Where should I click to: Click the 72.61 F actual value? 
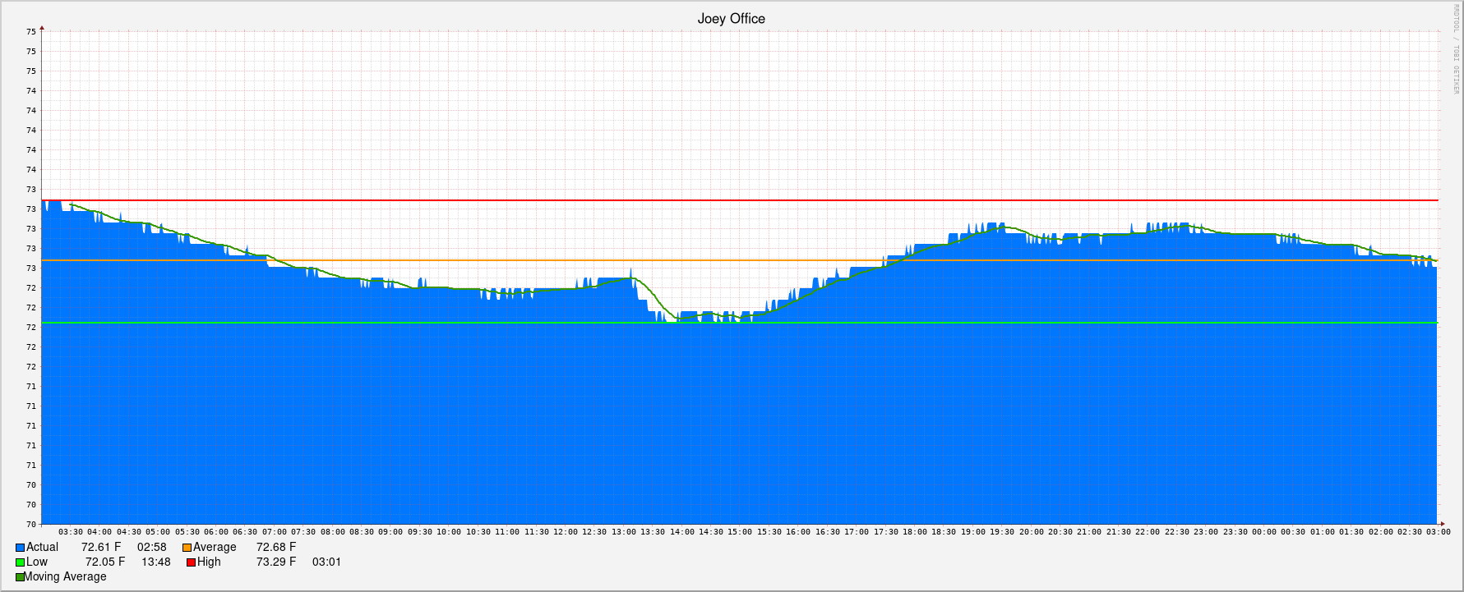point(101,547)
